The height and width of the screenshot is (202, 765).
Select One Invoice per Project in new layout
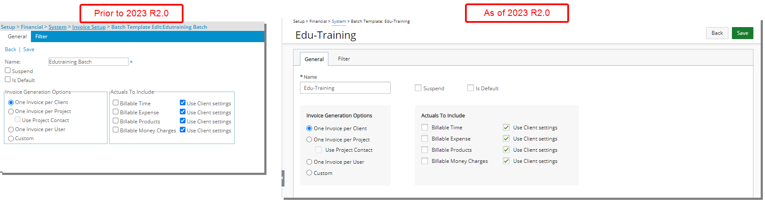[x=309, y=139]
